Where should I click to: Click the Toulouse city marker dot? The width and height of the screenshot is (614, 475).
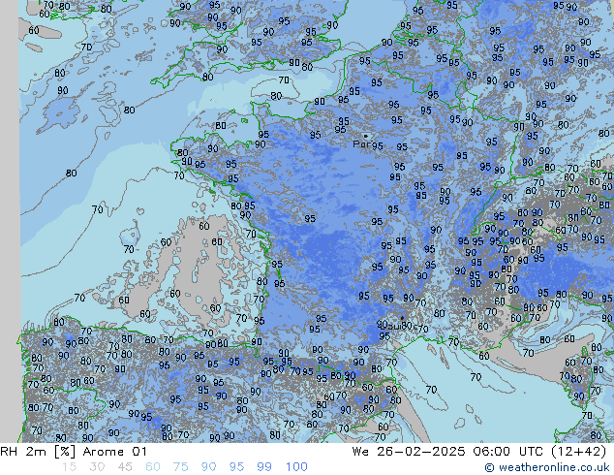tap(402, 318)
